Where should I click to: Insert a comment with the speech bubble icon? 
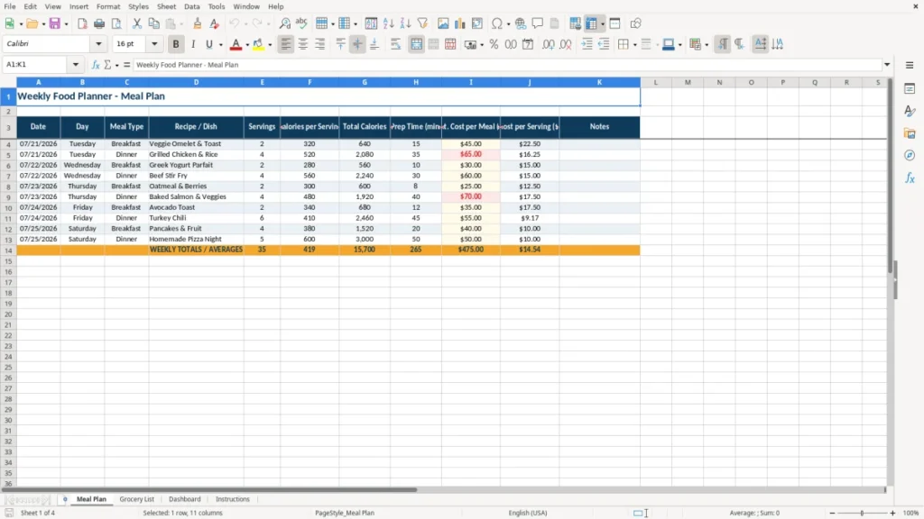coord(538,23)
